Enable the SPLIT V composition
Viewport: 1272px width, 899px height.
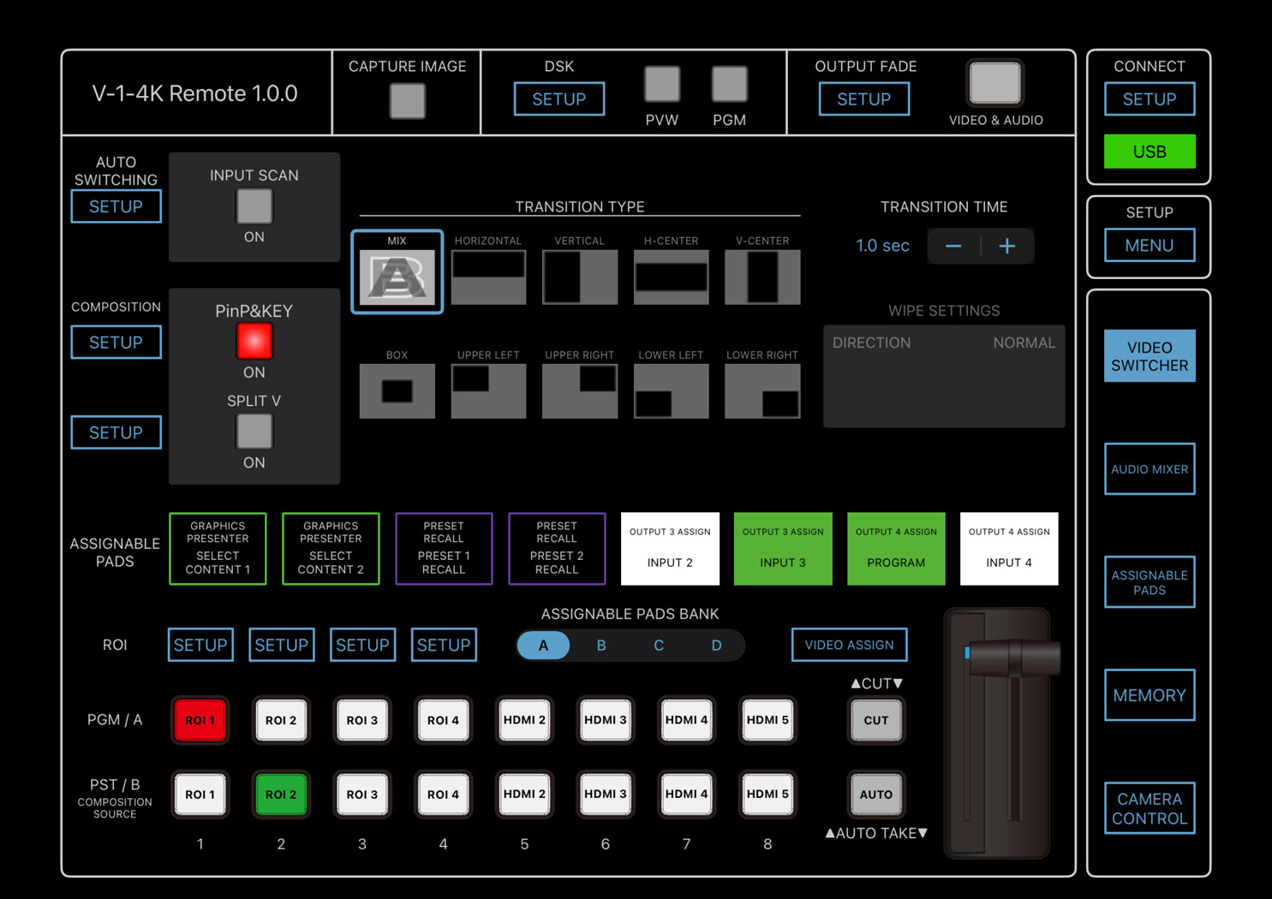tap(254, 432)
